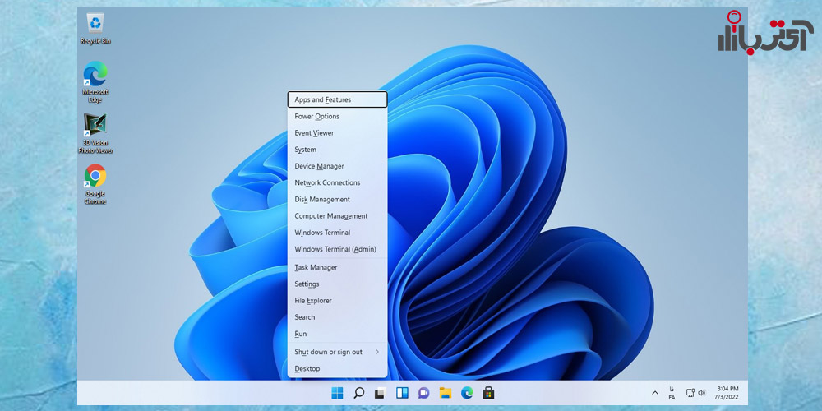Viewport: 822px width, 411px height.
Task: Launch Windows Terminal from the menu
Action: (x=338, y=233)
